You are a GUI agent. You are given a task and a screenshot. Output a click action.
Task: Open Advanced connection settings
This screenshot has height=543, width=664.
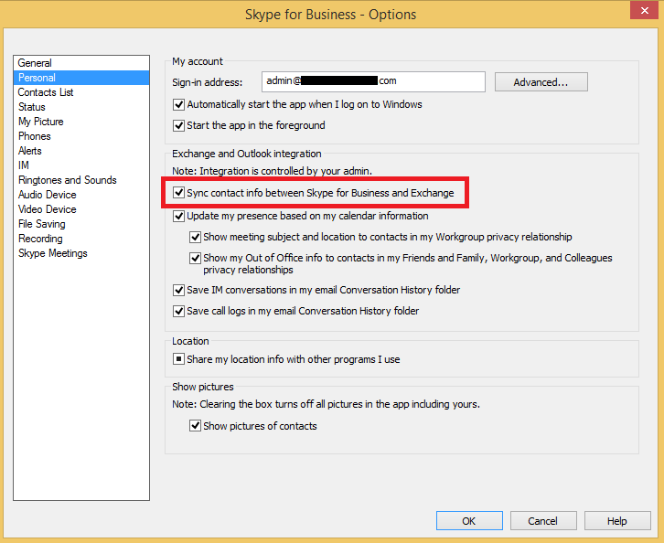pos(541,82)
